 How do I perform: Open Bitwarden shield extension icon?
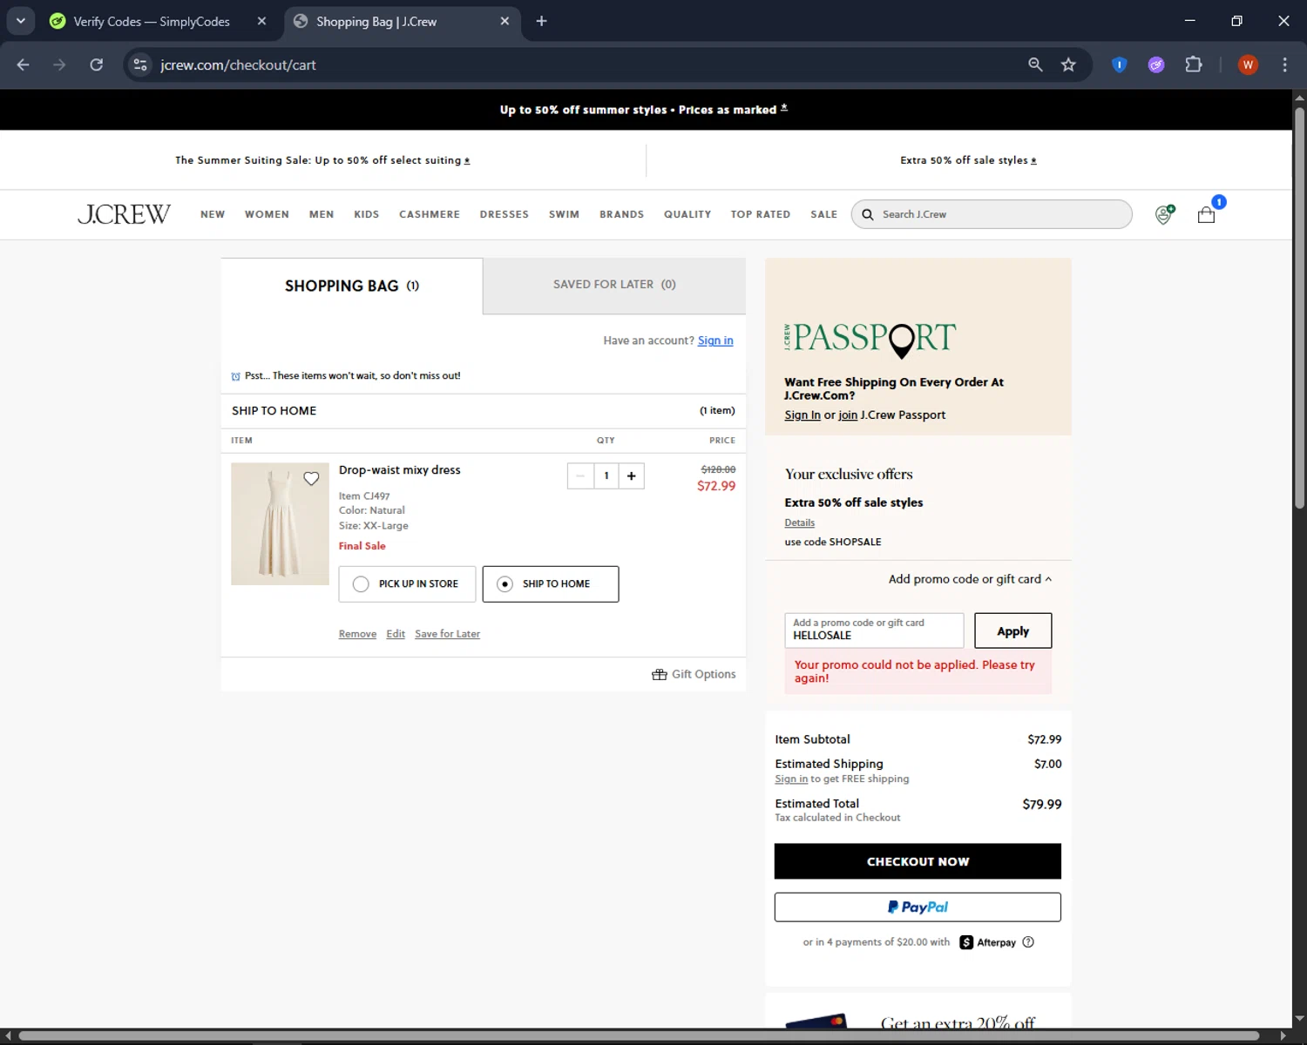(1120, 64)
